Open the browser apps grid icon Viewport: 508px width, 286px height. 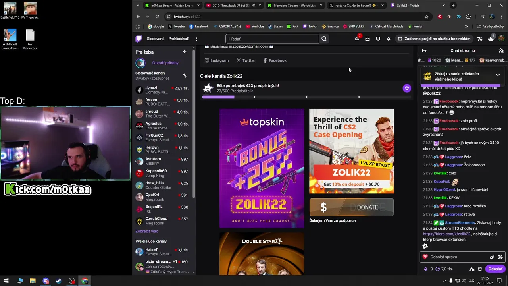coord(138,27)
